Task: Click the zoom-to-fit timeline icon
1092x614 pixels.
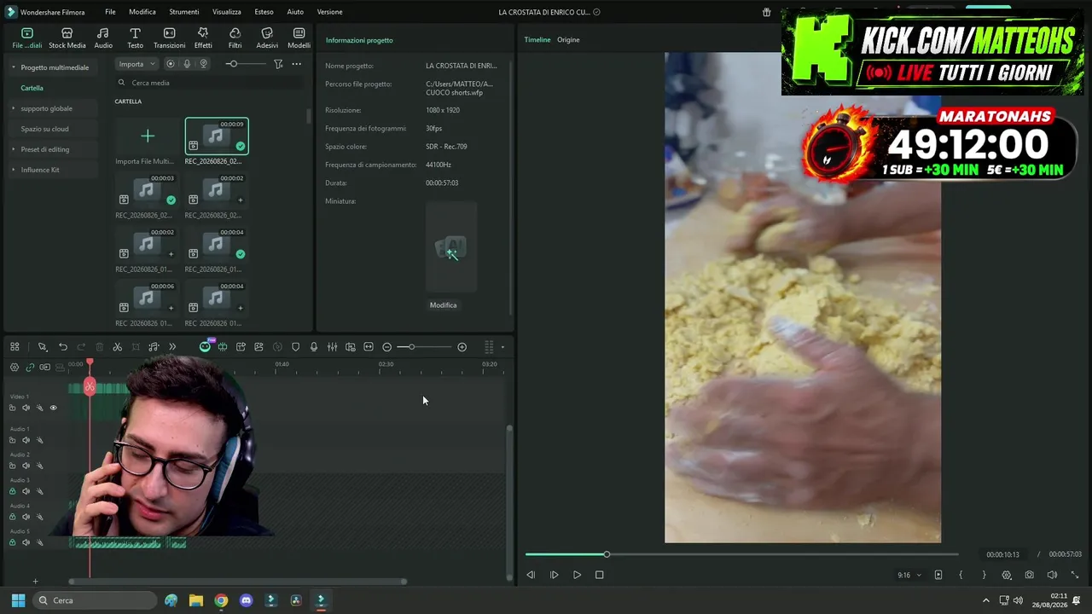Action: pyautogui.click(x=369, y=347)
